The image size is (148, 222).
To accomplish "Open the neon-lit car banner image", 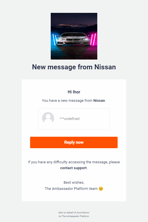I will click(74, 36).
